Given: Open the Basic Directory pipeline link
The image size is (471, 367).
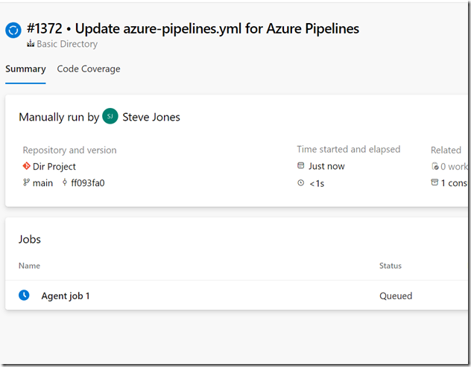Looking at the screenshot, I should pyautogui.click(x=67, y=44).
